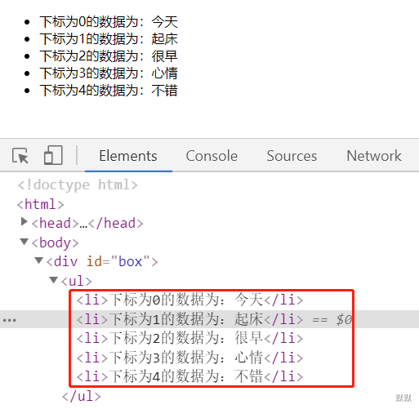Collapse the ul element arrow

[54, 279]
